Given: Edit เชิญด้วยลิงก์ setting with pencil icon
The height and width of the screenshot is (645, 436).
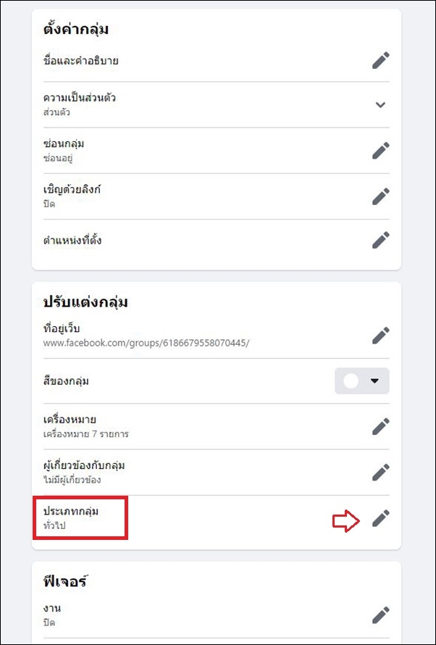Looking at the screenshot, I should [x=380, y=196].
